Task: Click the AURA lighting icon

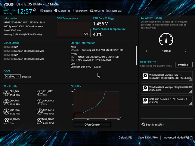Action: point(91,11)
